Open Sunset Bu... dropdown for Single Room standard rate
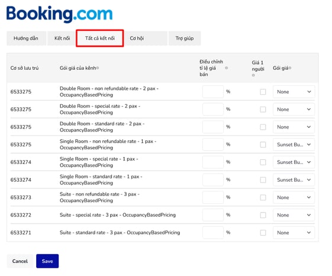 tap(294, 180)
